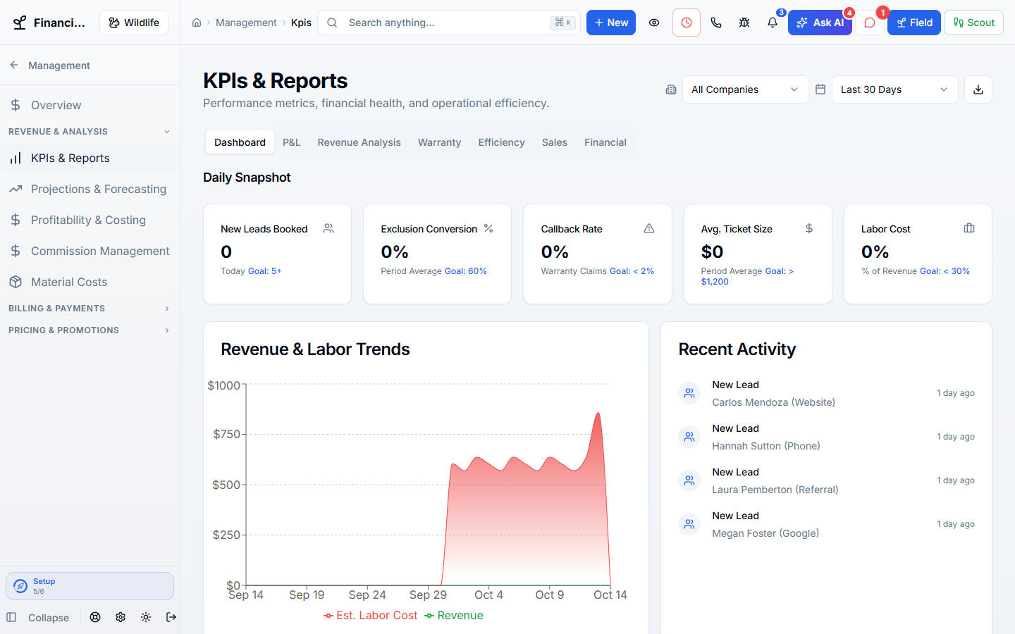This screenshot has height=634, width=1015.
Task: Toggle the light/dark theme sun icon
Action: pos(146,617)
